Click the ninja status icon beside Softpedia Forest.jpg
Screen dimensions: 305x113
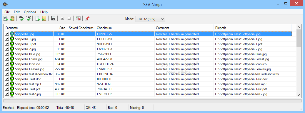coord(12,59)
